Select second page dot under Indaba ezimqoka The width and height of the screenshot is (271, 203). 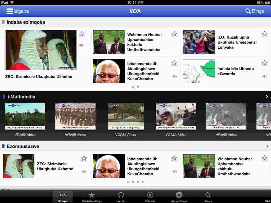click(x=138, y=87)
